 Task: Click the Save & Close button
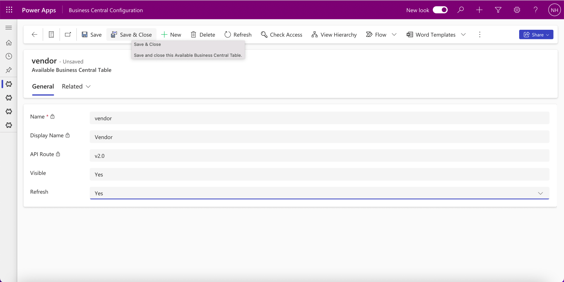[131, 34]
